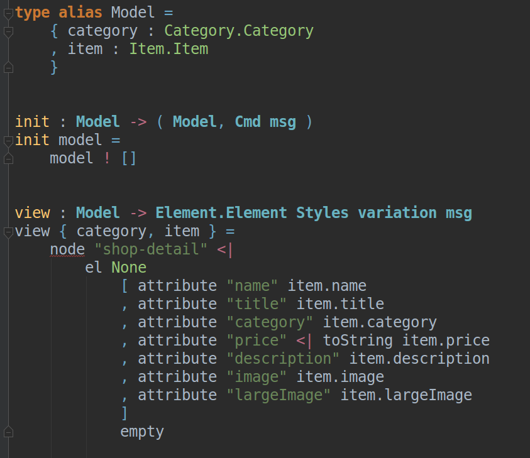Collapse the 'init model =' fold marker
The width and height of the screenshot is (530, 458).
pyautogui.click(x=8, y=141)
